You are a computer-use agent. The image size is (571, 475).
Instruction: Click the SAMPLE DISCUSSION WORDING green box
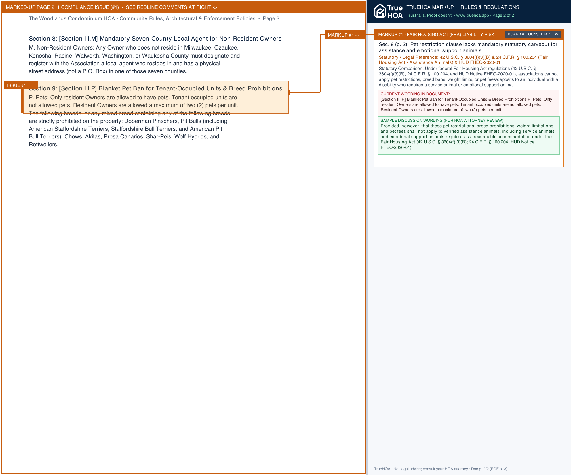[469, 135]
